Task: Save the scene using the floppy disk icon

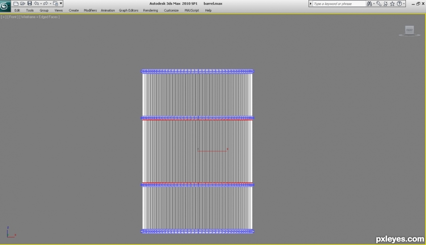Action: pyautogui.click(x=29, y=4)
